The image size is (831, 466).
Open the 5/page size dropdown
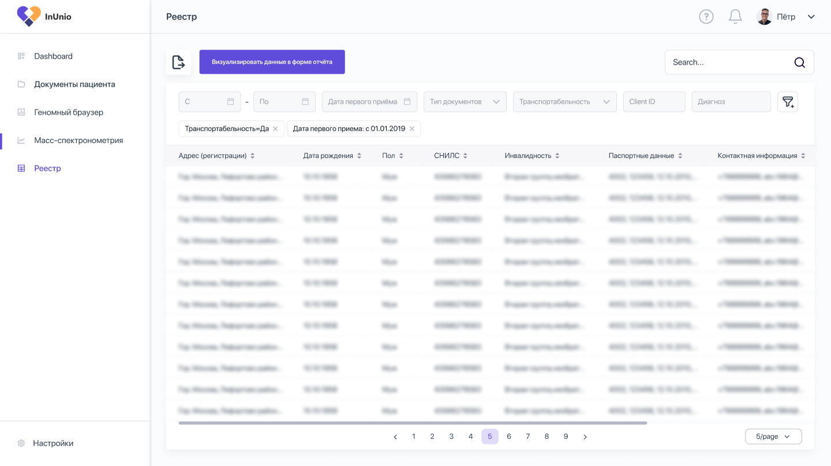coord(773,437)
